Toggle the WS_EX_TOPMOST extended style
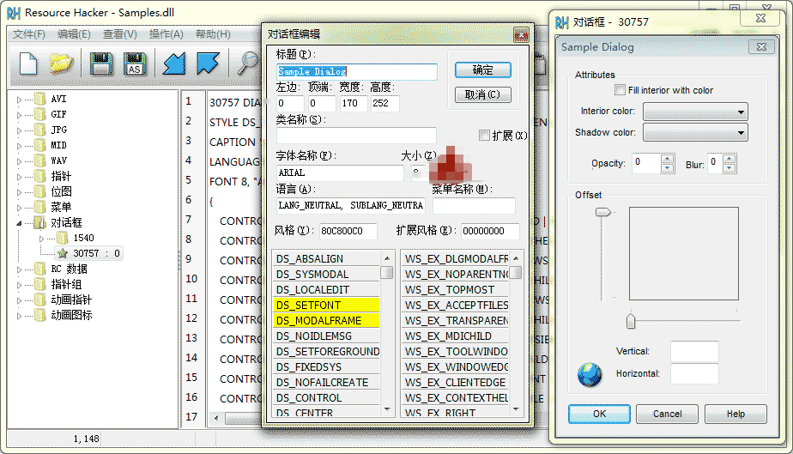Screen dimensions: 793x454 (455, 290)
